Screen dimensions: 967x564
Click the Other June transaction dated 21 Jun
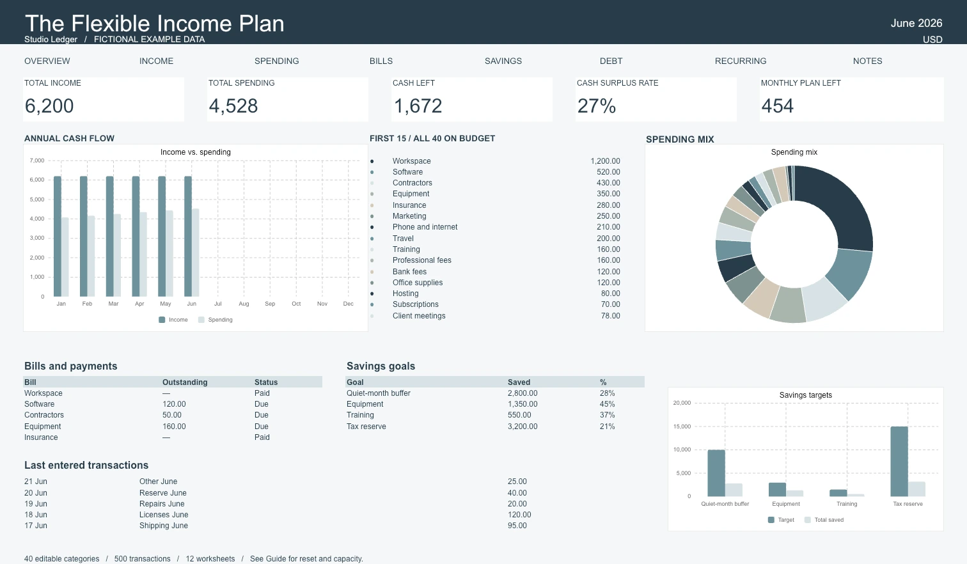point(158,482)
